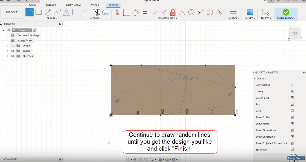Select the Fillet tool
The image size is (306, 162).
point(87,12)
